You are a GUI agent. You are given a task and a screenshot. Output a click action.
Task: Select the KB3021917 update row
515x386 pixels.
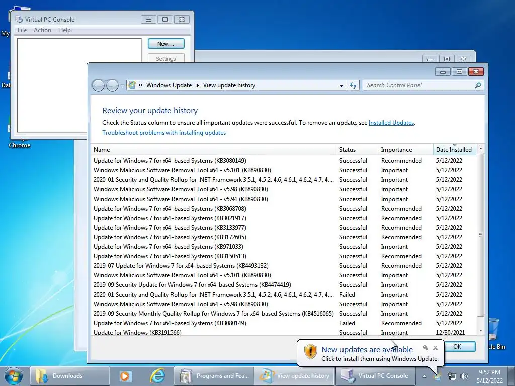(x=284, y=218)
